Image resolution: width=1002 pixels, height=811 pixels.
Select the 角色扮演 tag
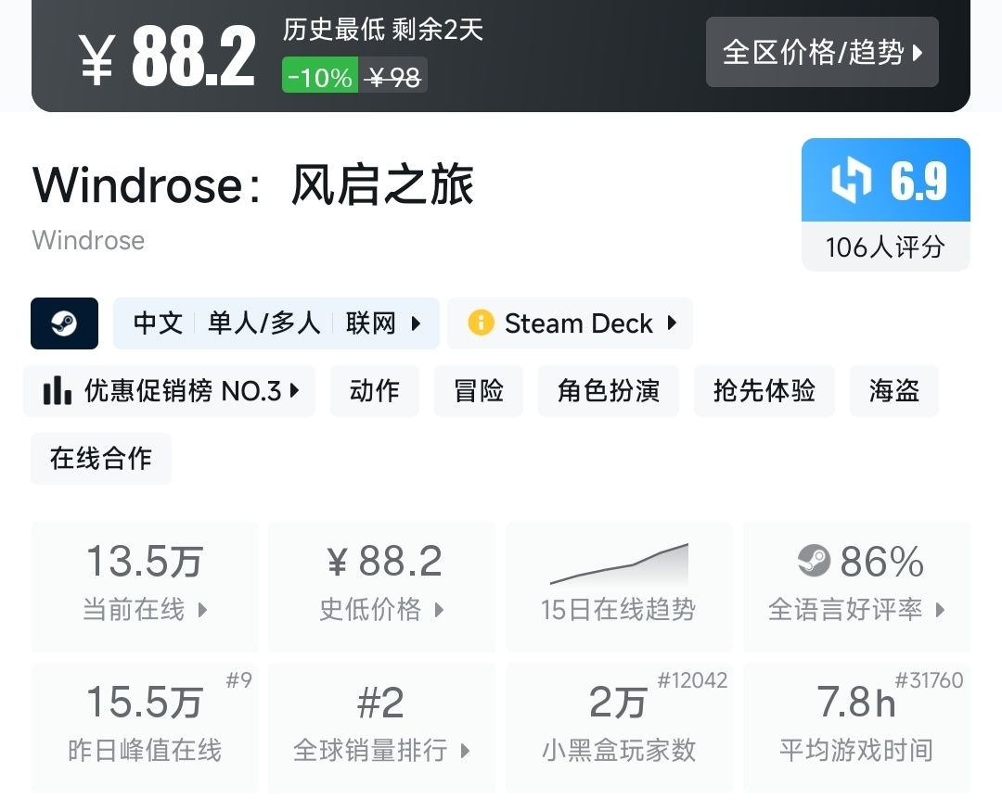click(608, 391)
